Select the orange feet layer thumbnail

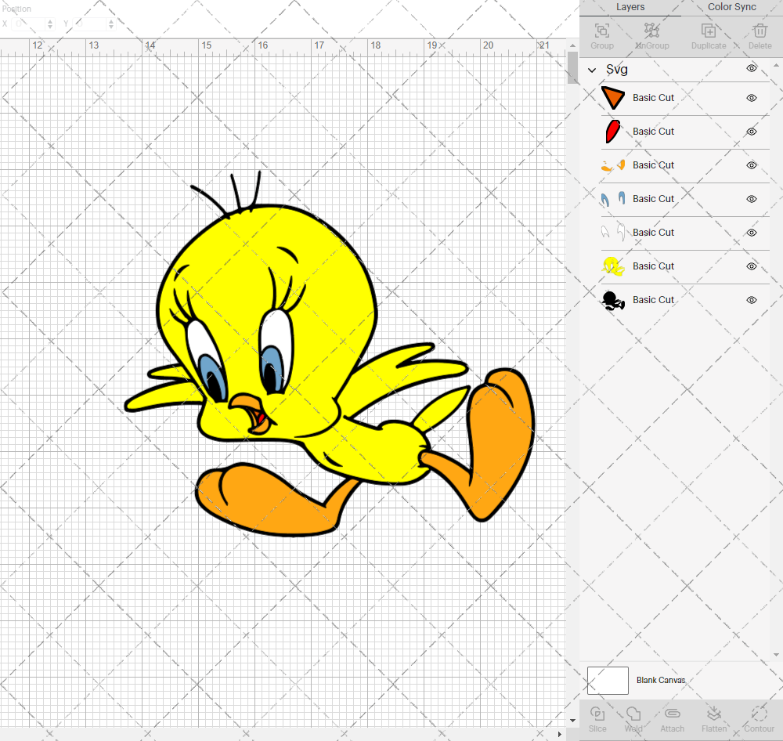click(613, 165)
